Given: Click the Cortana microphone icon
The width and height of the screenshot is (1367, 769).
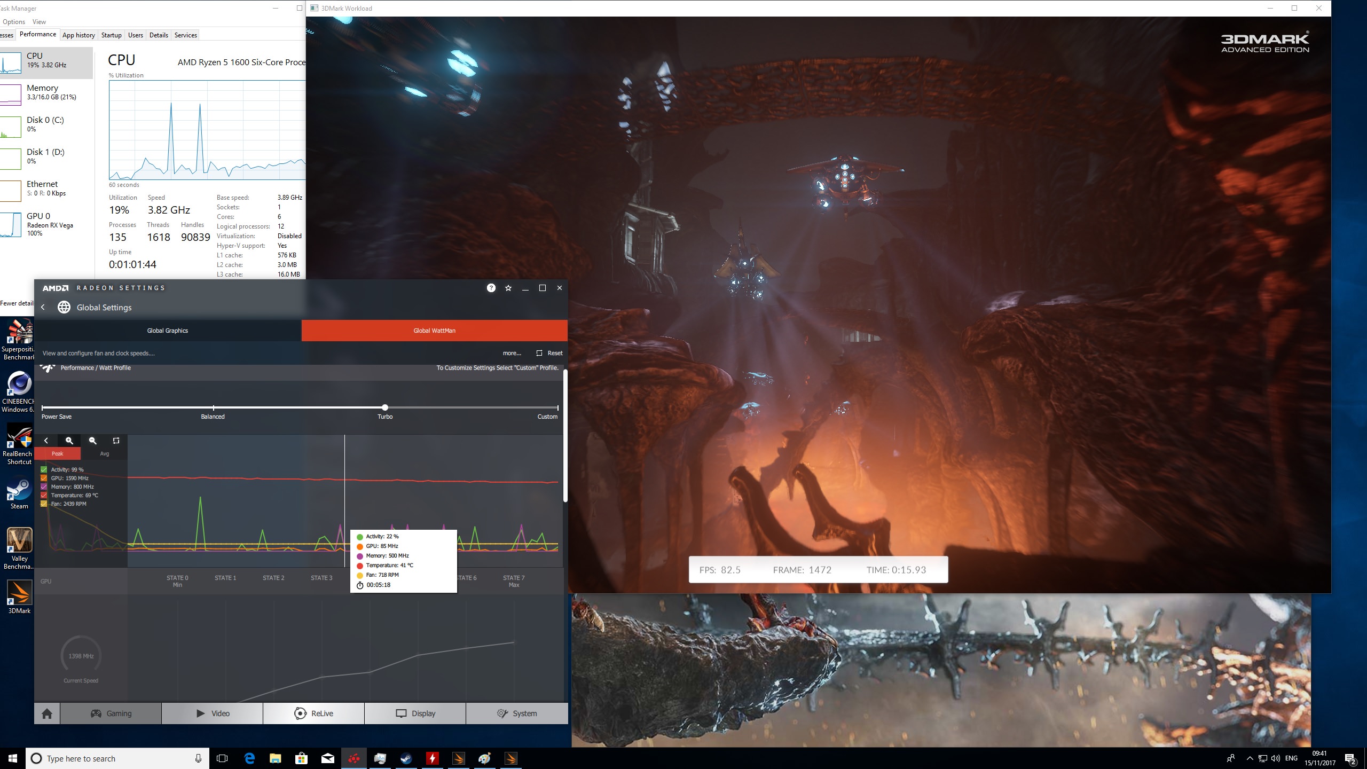Looking at the screenshot, I should tap(198, 758).
